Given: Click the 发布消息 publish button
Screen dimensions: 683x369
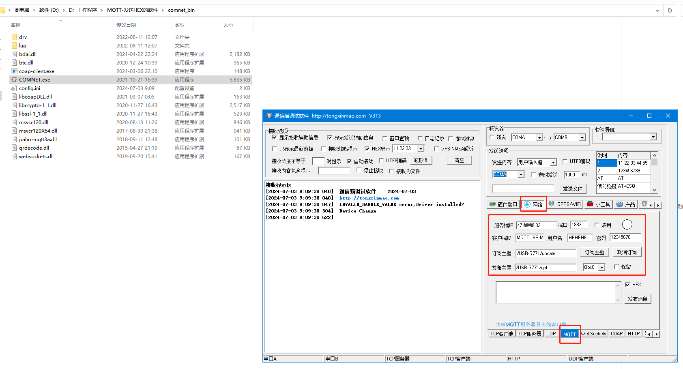Looking at the screenshot, I should tap(638, 299).
